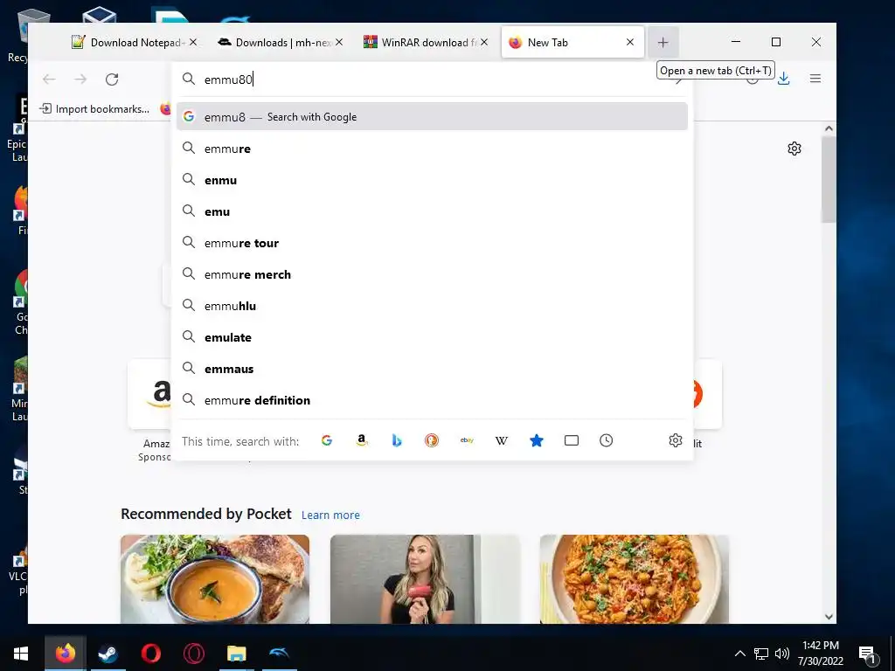Open new tab page personalize gear
This screenshot has height=671, width=895.
[x=794, y=149]
